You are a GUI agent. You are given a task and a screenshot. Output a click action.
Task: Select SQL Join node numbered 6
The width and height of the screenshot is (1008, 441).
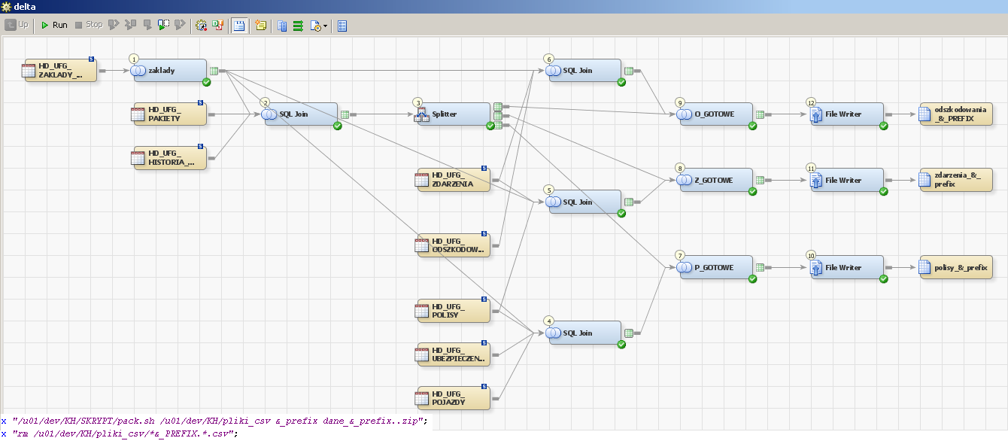coord(585,71)
